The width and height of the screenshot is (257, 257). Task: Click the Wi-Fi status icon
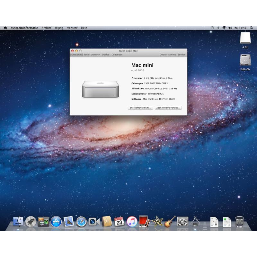224,28
